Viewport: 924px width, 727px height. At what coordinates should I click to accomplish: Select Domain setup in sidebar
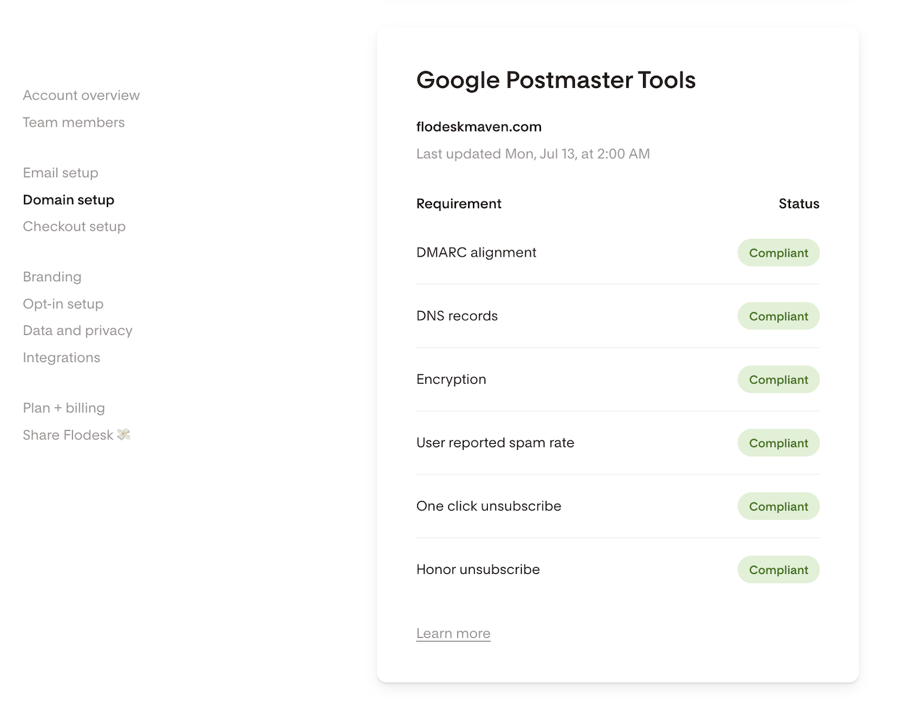[x=69, y=199]
